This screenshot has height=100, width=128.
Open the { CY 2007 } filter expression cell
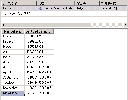coord(114,9)
